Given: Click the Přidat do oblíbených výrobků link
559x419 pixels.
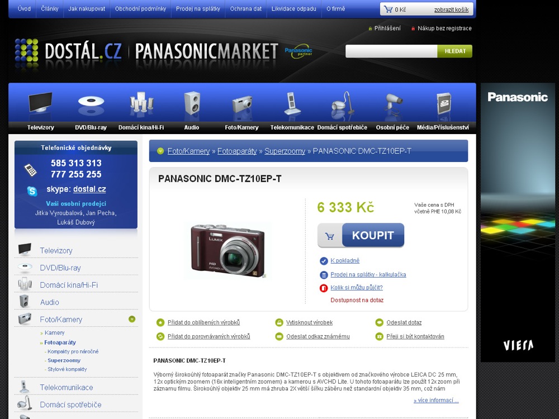Looking at the screenshot, I should pyautogui.click(x=203, y=322).
